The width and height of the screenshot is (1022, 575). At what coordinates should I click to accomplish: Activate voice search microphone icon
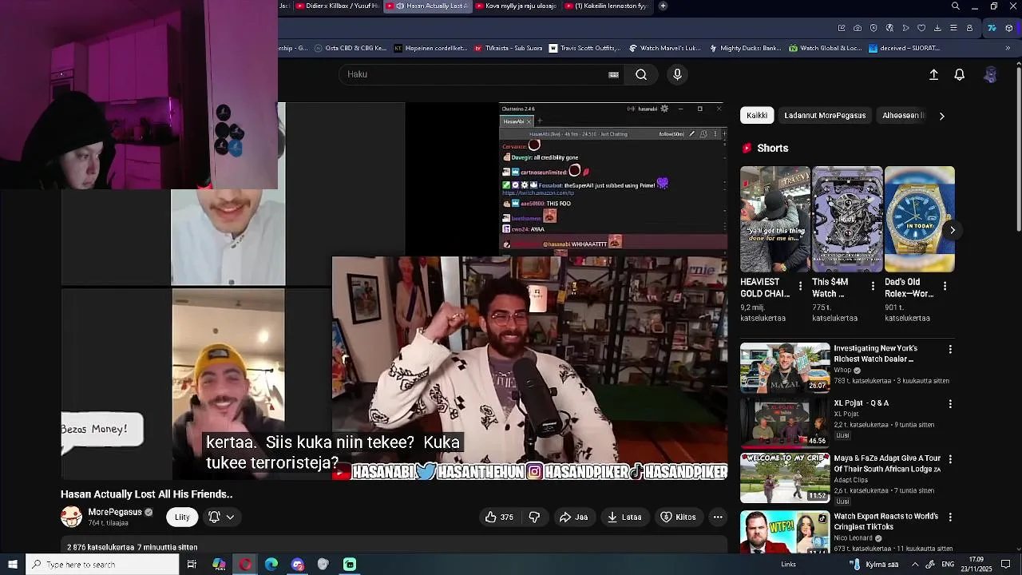click(677, 74)
